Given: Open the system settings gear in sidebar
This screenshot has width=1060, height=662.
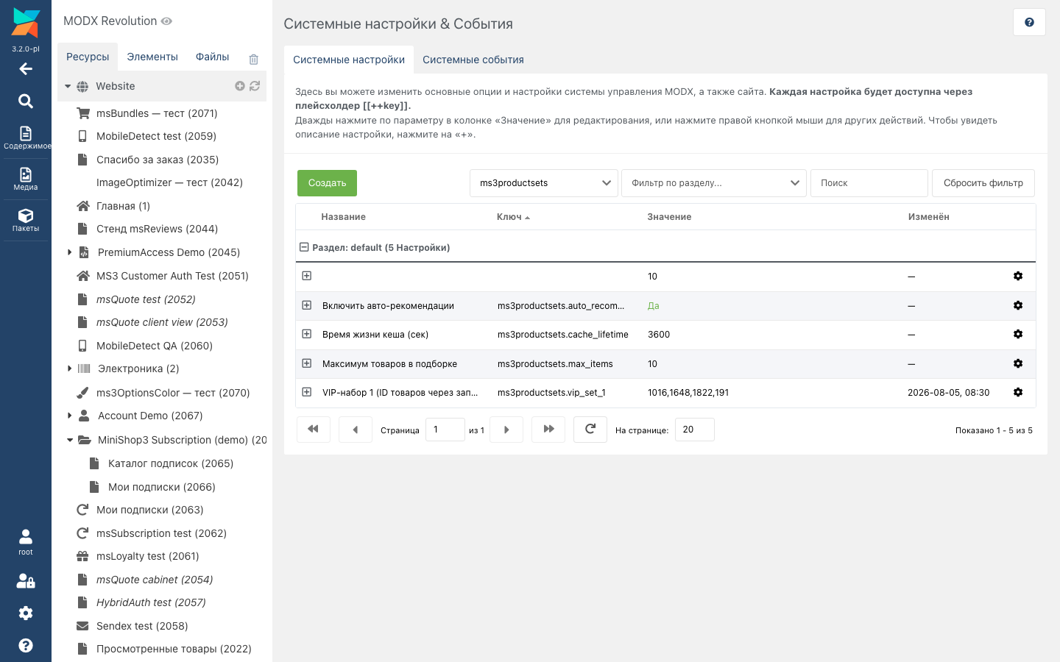Looking at the screenshot, I should [26, 613].
